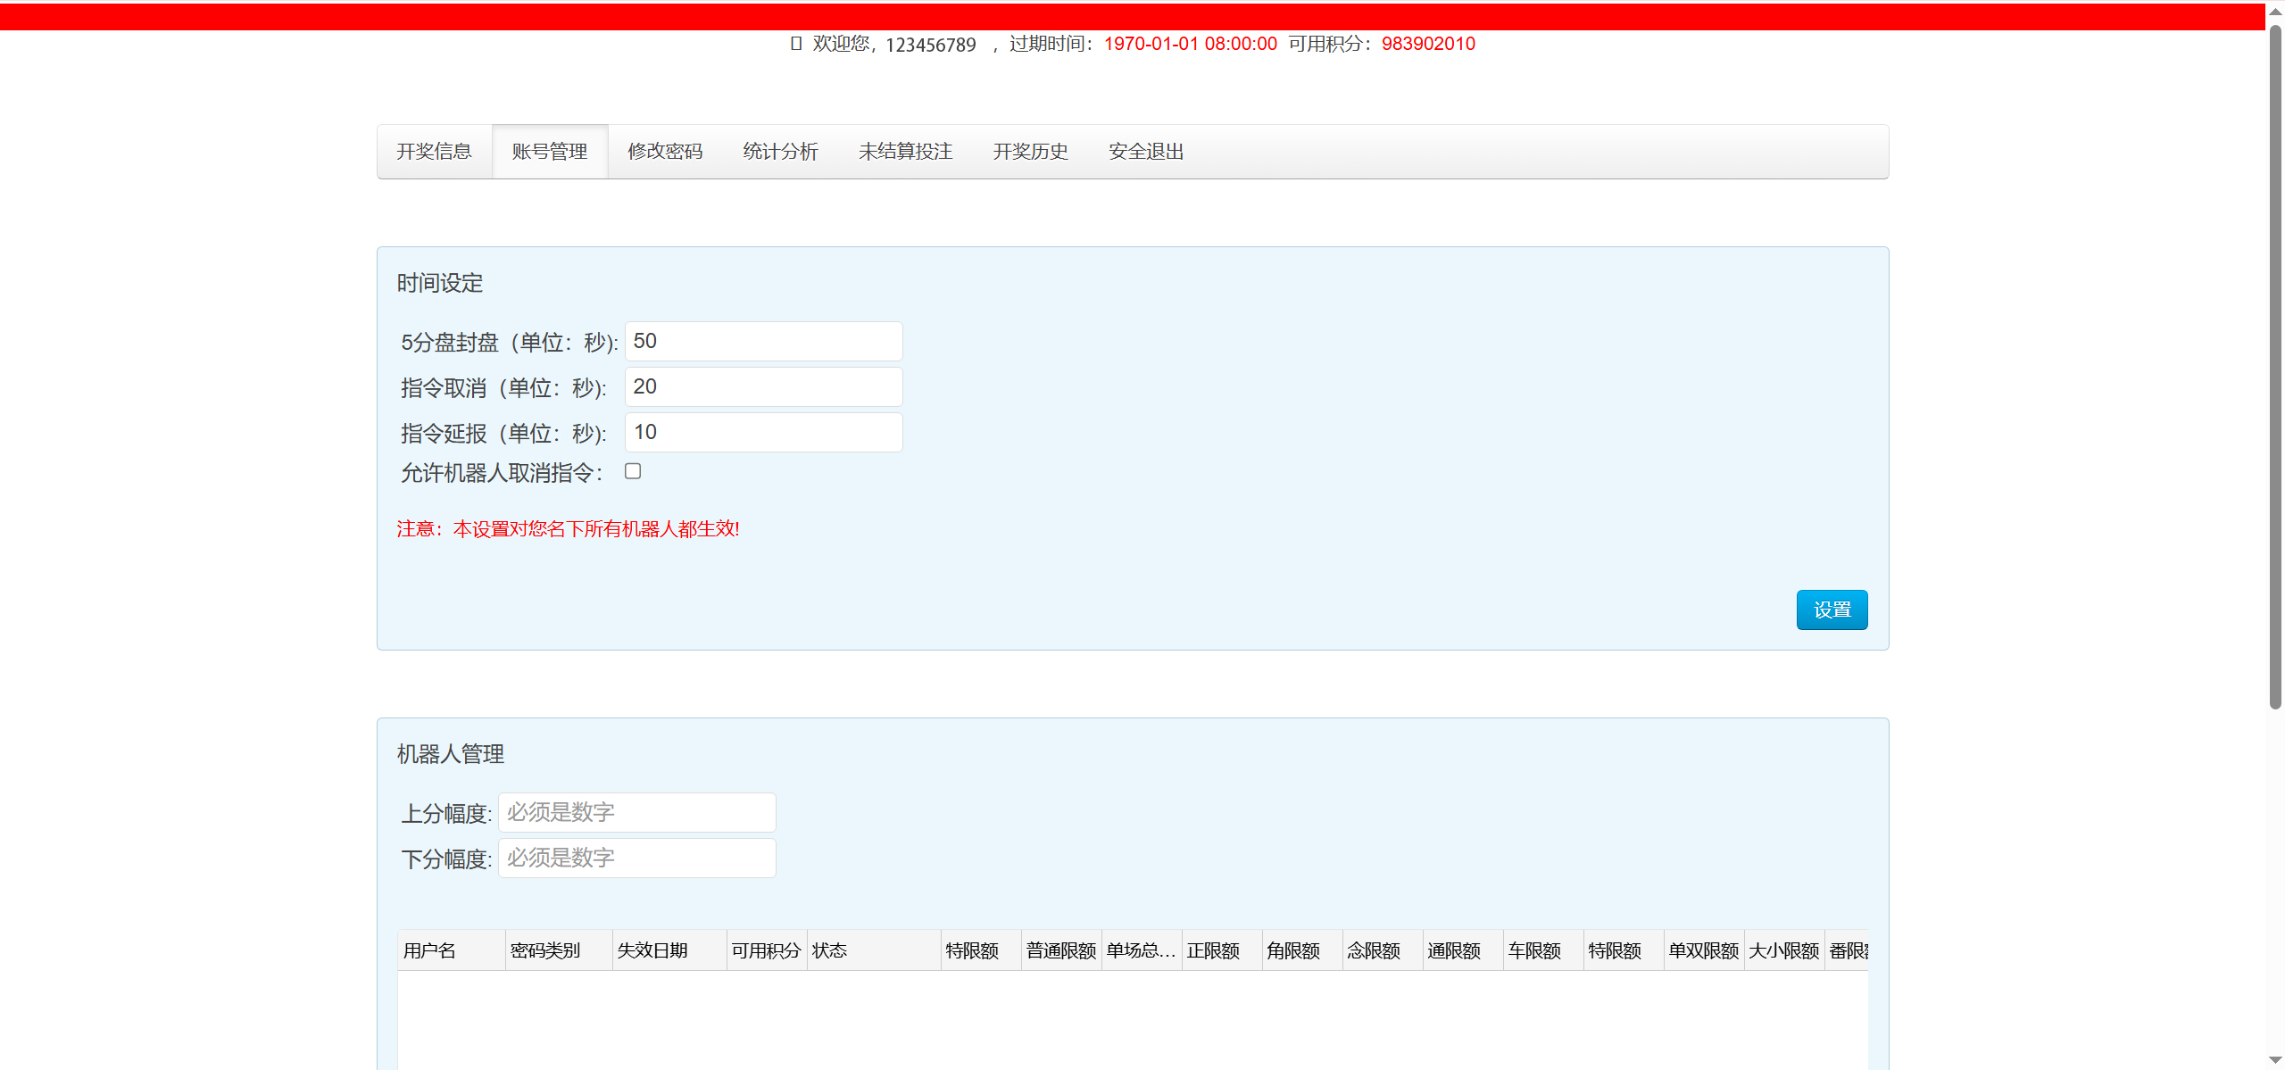Click the small icon before the welcome text

[x=795, y=44]
